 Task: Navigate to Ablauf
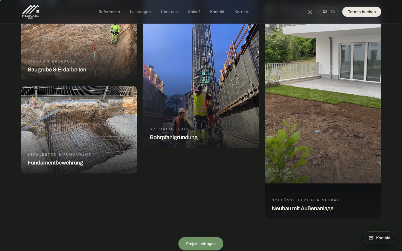194,12
